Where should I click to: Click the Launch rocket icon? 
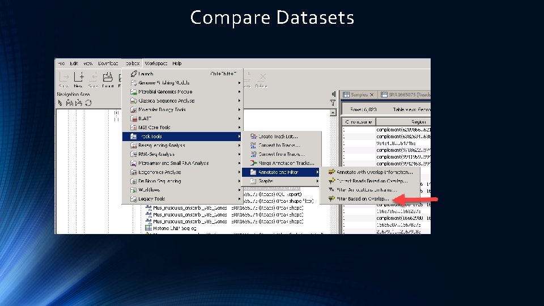click(134, 74)
